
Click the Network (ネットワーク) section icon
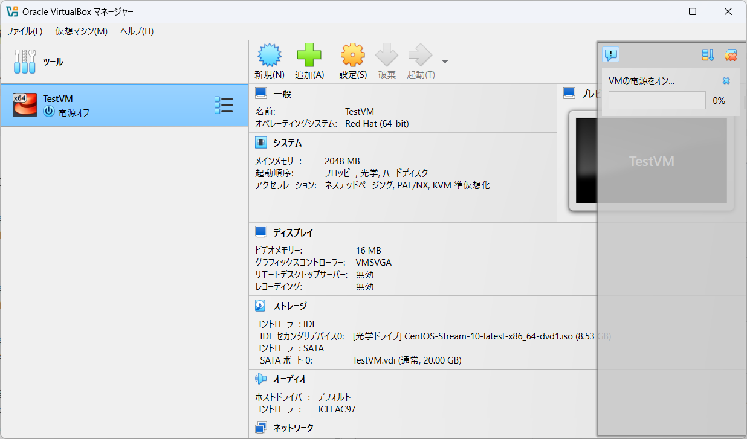pos(261,428)
